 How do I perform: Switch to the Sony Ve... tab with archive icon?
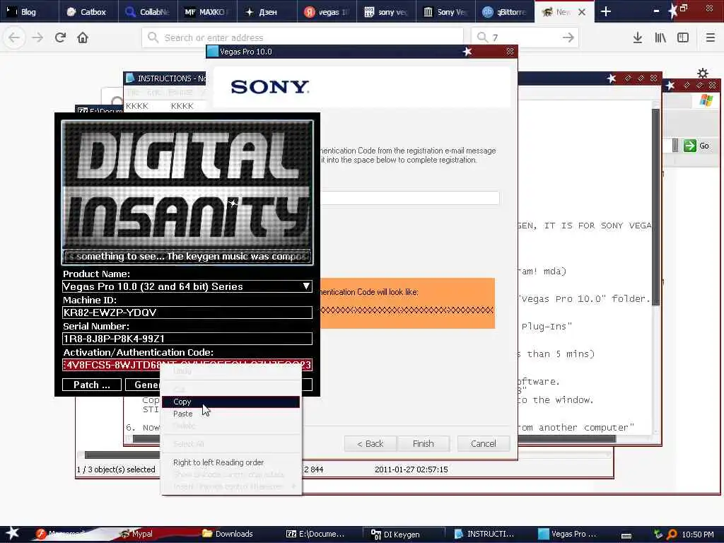tap(445, 11)
